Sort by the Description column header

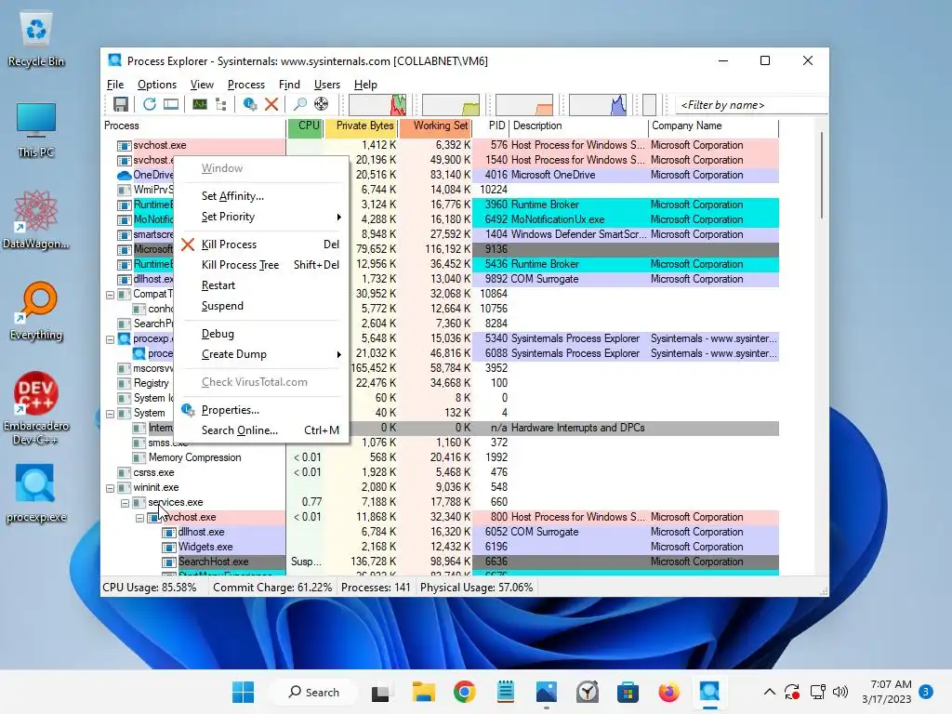point(578,126)
